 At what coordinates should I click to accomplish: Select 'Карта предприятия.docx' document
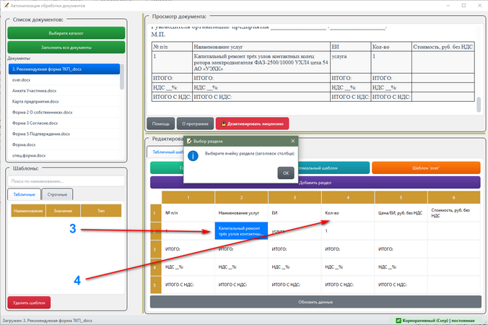[x=64, y=102]
